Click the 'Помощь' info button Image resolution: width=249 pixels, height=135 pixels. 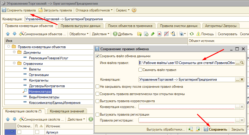(x=205, y=34)
